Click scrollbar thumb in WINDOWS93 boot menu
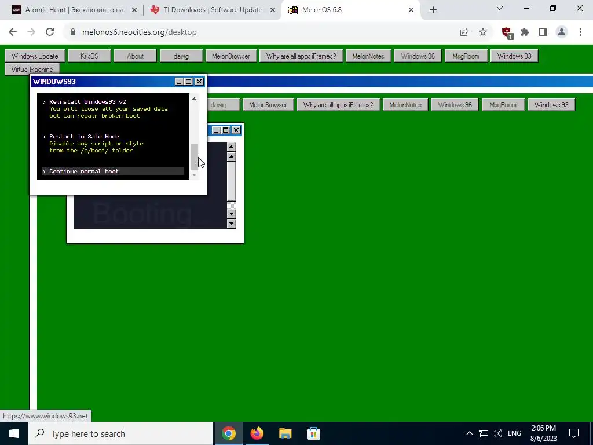This screenshot has width=593, height=445. (x=194, y=157)
